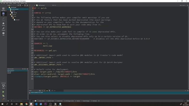The image size is (189, 106).
Task: Click the locator search field
Action: coord(19,101)
